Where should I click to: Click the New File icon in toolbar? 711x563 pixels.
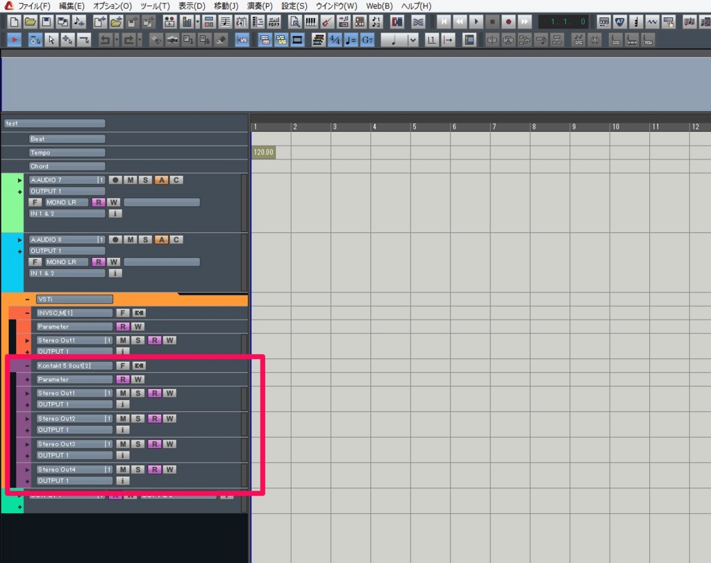pos(15,22)
